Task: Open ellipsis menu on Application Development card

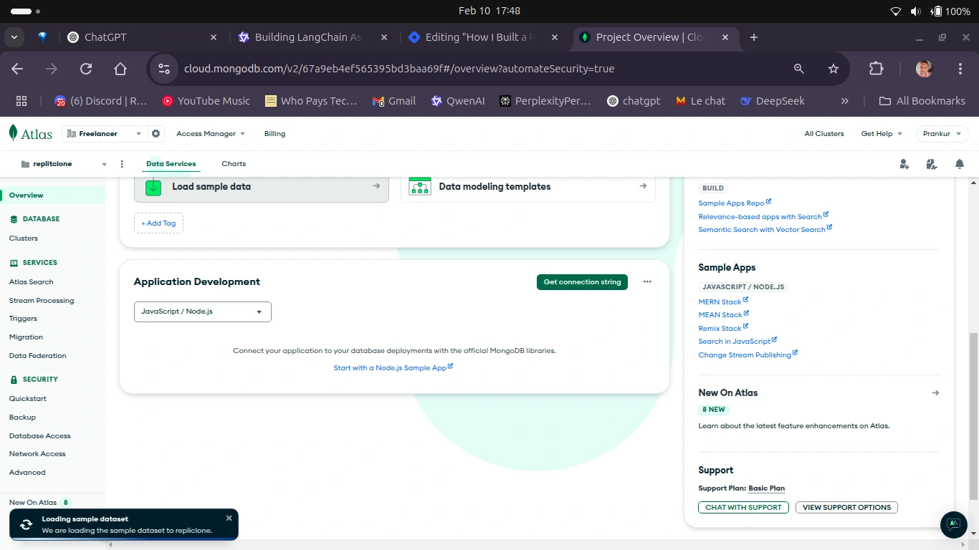Action: [x=647, y=281]
